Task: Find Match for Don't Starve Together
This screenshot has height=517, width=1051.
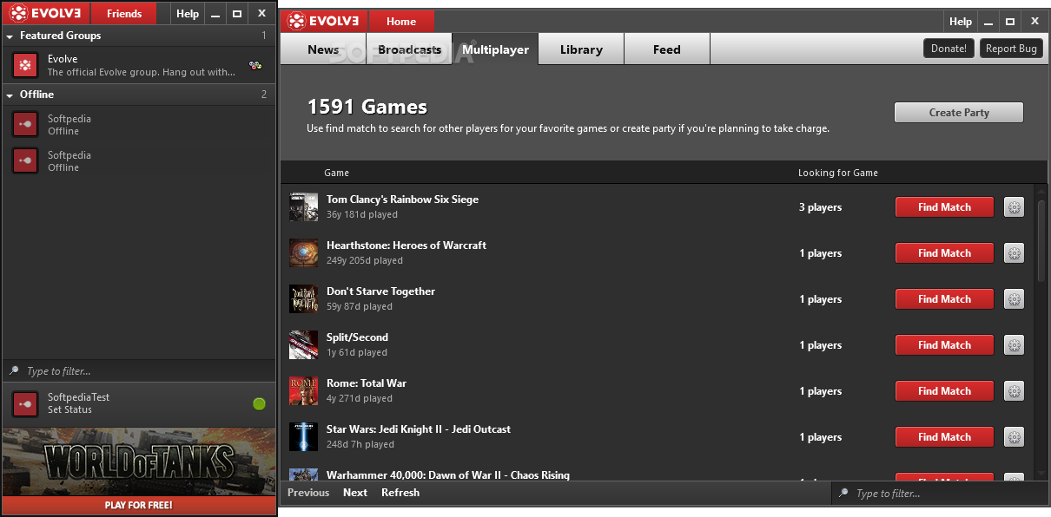Action: pos(944,299)
